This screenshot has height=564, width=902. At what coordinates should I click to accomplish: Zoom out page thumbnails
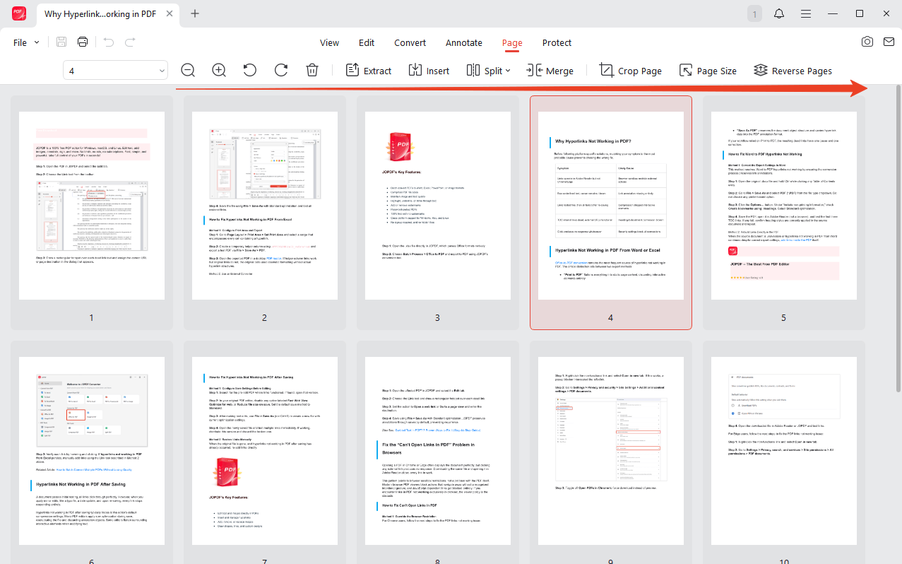tap(188, 70)
